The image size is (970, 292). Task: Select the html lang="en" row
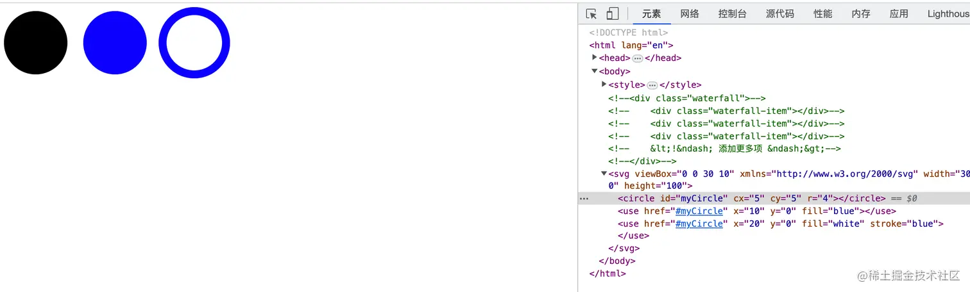[x=631, y=45]
